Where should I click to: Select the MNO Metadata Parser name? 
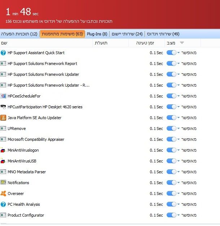pyautogui.click(x=27, y=172)
